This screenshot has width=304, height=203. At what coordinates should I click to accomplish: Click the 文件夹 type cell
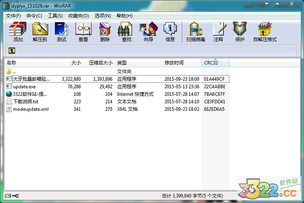(x=124, y=72)
